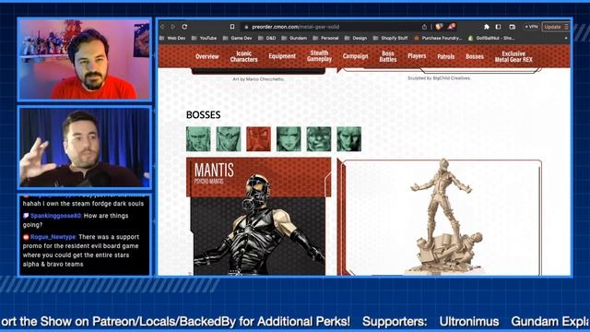Select the fourth boss portrait thumbnail

point(289,139)
